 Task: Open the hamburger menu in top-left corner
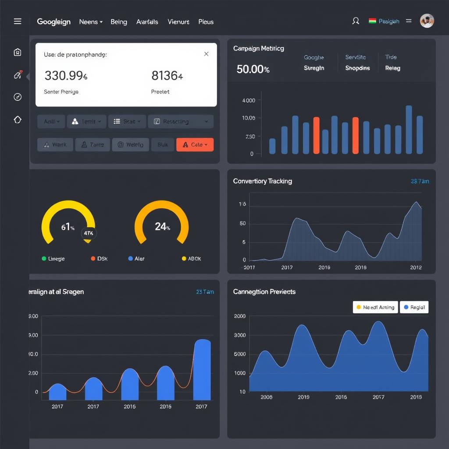[x=18, y=21]
